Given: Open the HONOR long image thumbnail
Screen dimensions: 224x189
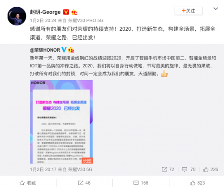Looking at the screenshot, I should (61, 122).
